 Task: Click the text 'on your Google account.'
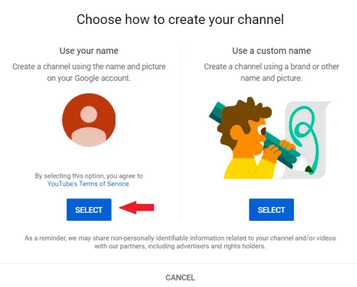point(89,78)
